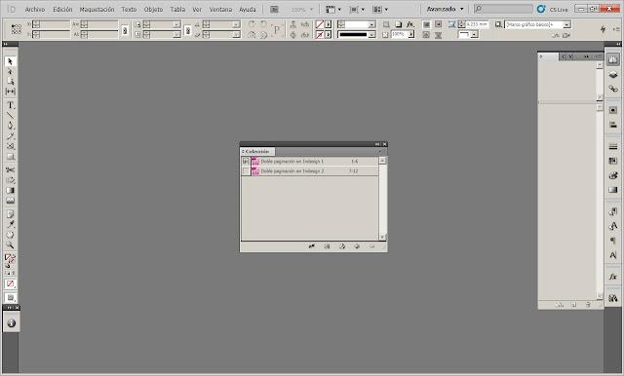Click the Apply None swatch in toolbox
This screenshot has height=376, width=624.
click(11, 283)
